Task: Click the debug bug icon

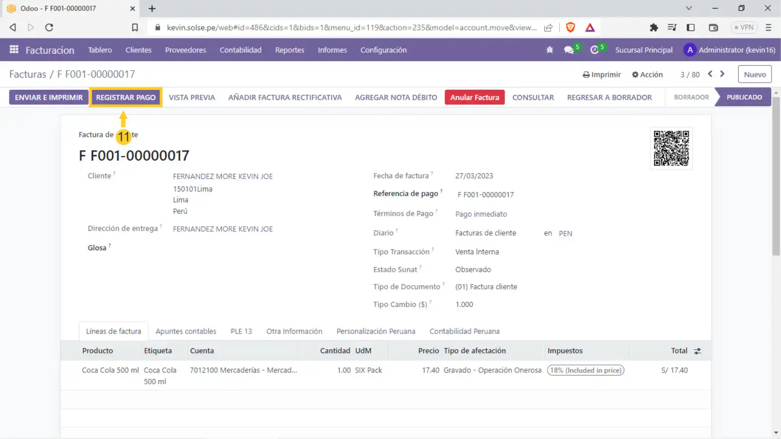Action: 550,50
